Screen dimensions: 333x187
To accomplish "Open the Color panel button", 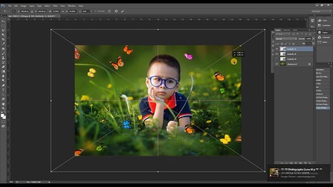I will tap(323, 20).
